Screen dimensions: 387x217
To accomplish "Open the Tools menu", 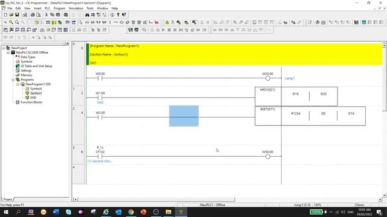I will pos(90,8).
